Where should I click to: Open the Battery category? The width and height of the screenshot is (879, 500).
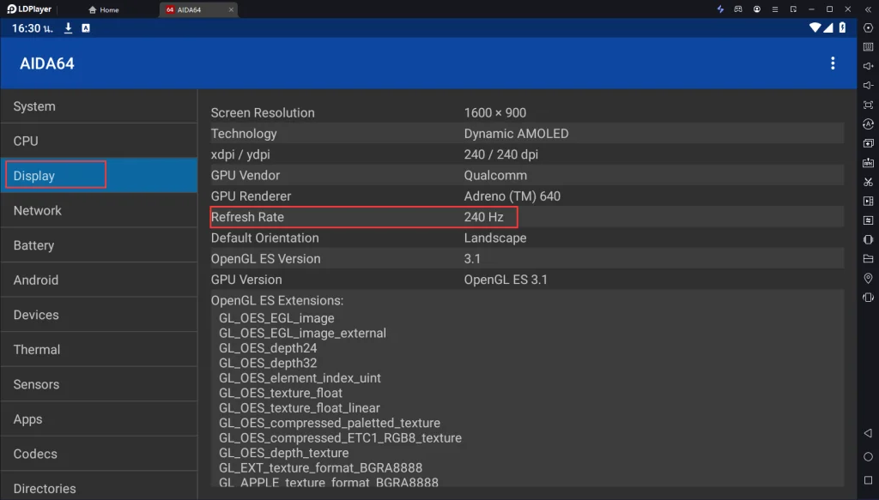tap(100, 245)
